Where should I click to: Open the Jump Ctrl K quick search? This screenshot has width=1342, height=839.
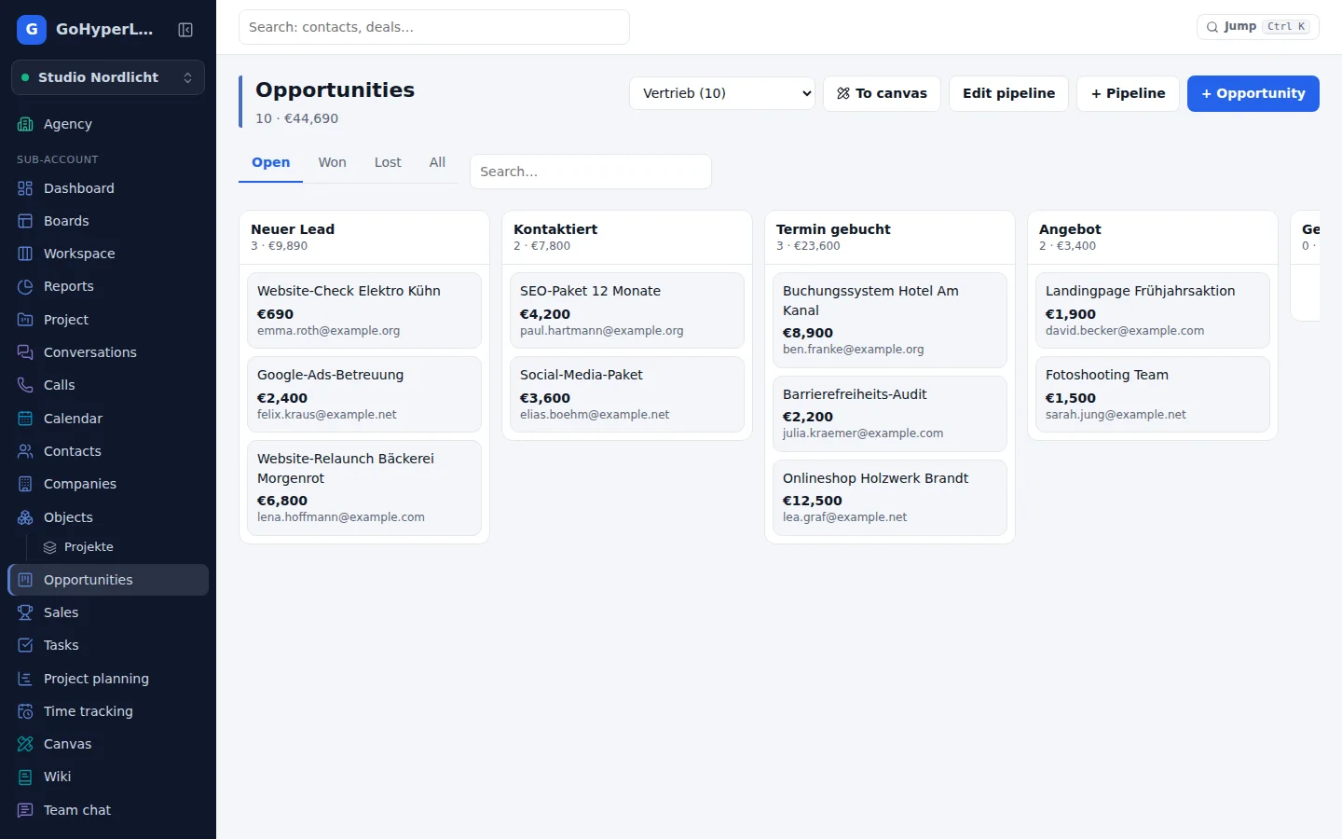coord(1258,27)
